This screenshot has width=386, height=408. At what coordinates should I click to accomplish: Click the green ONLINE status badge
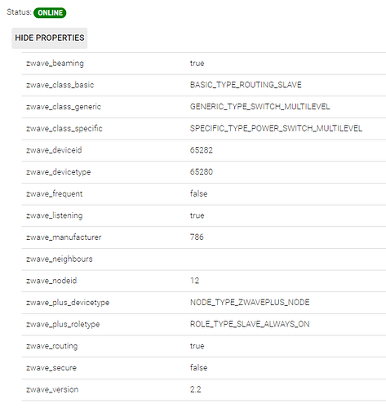[50, 13]
